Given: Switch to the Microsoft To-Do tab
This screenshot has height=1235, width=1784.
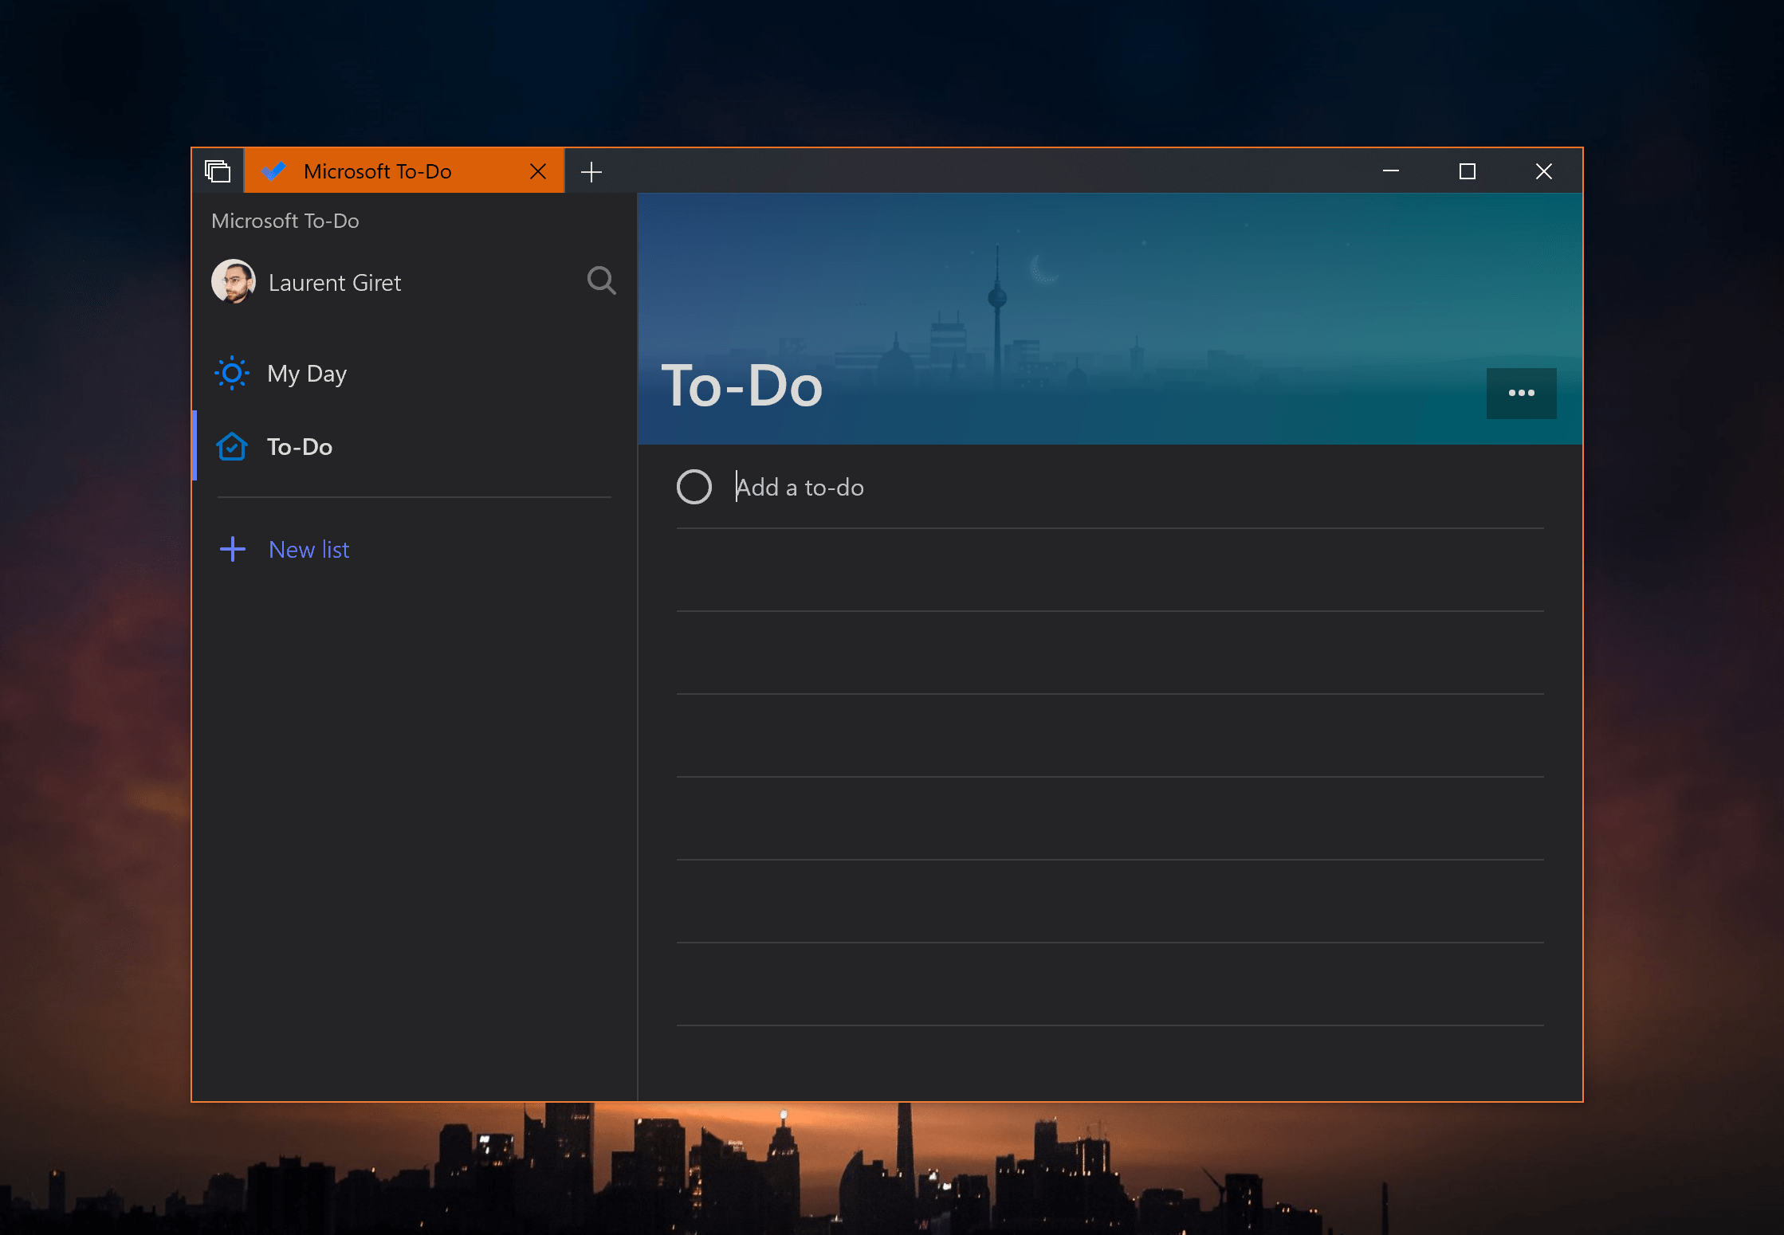Looking at the screenshot, I should pyautogui.click(x=403, y=171).
